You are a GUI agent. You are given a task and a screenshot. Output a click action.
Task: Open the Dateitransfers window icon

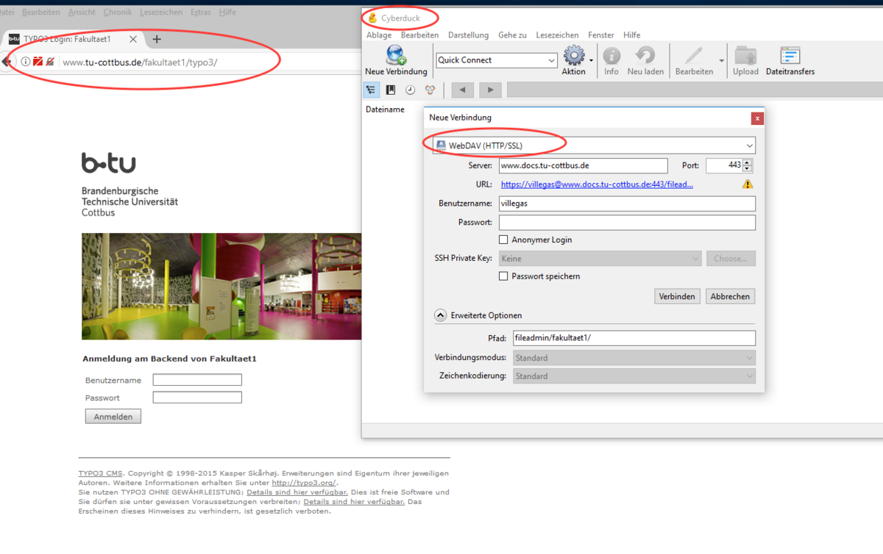coord(790,55)
